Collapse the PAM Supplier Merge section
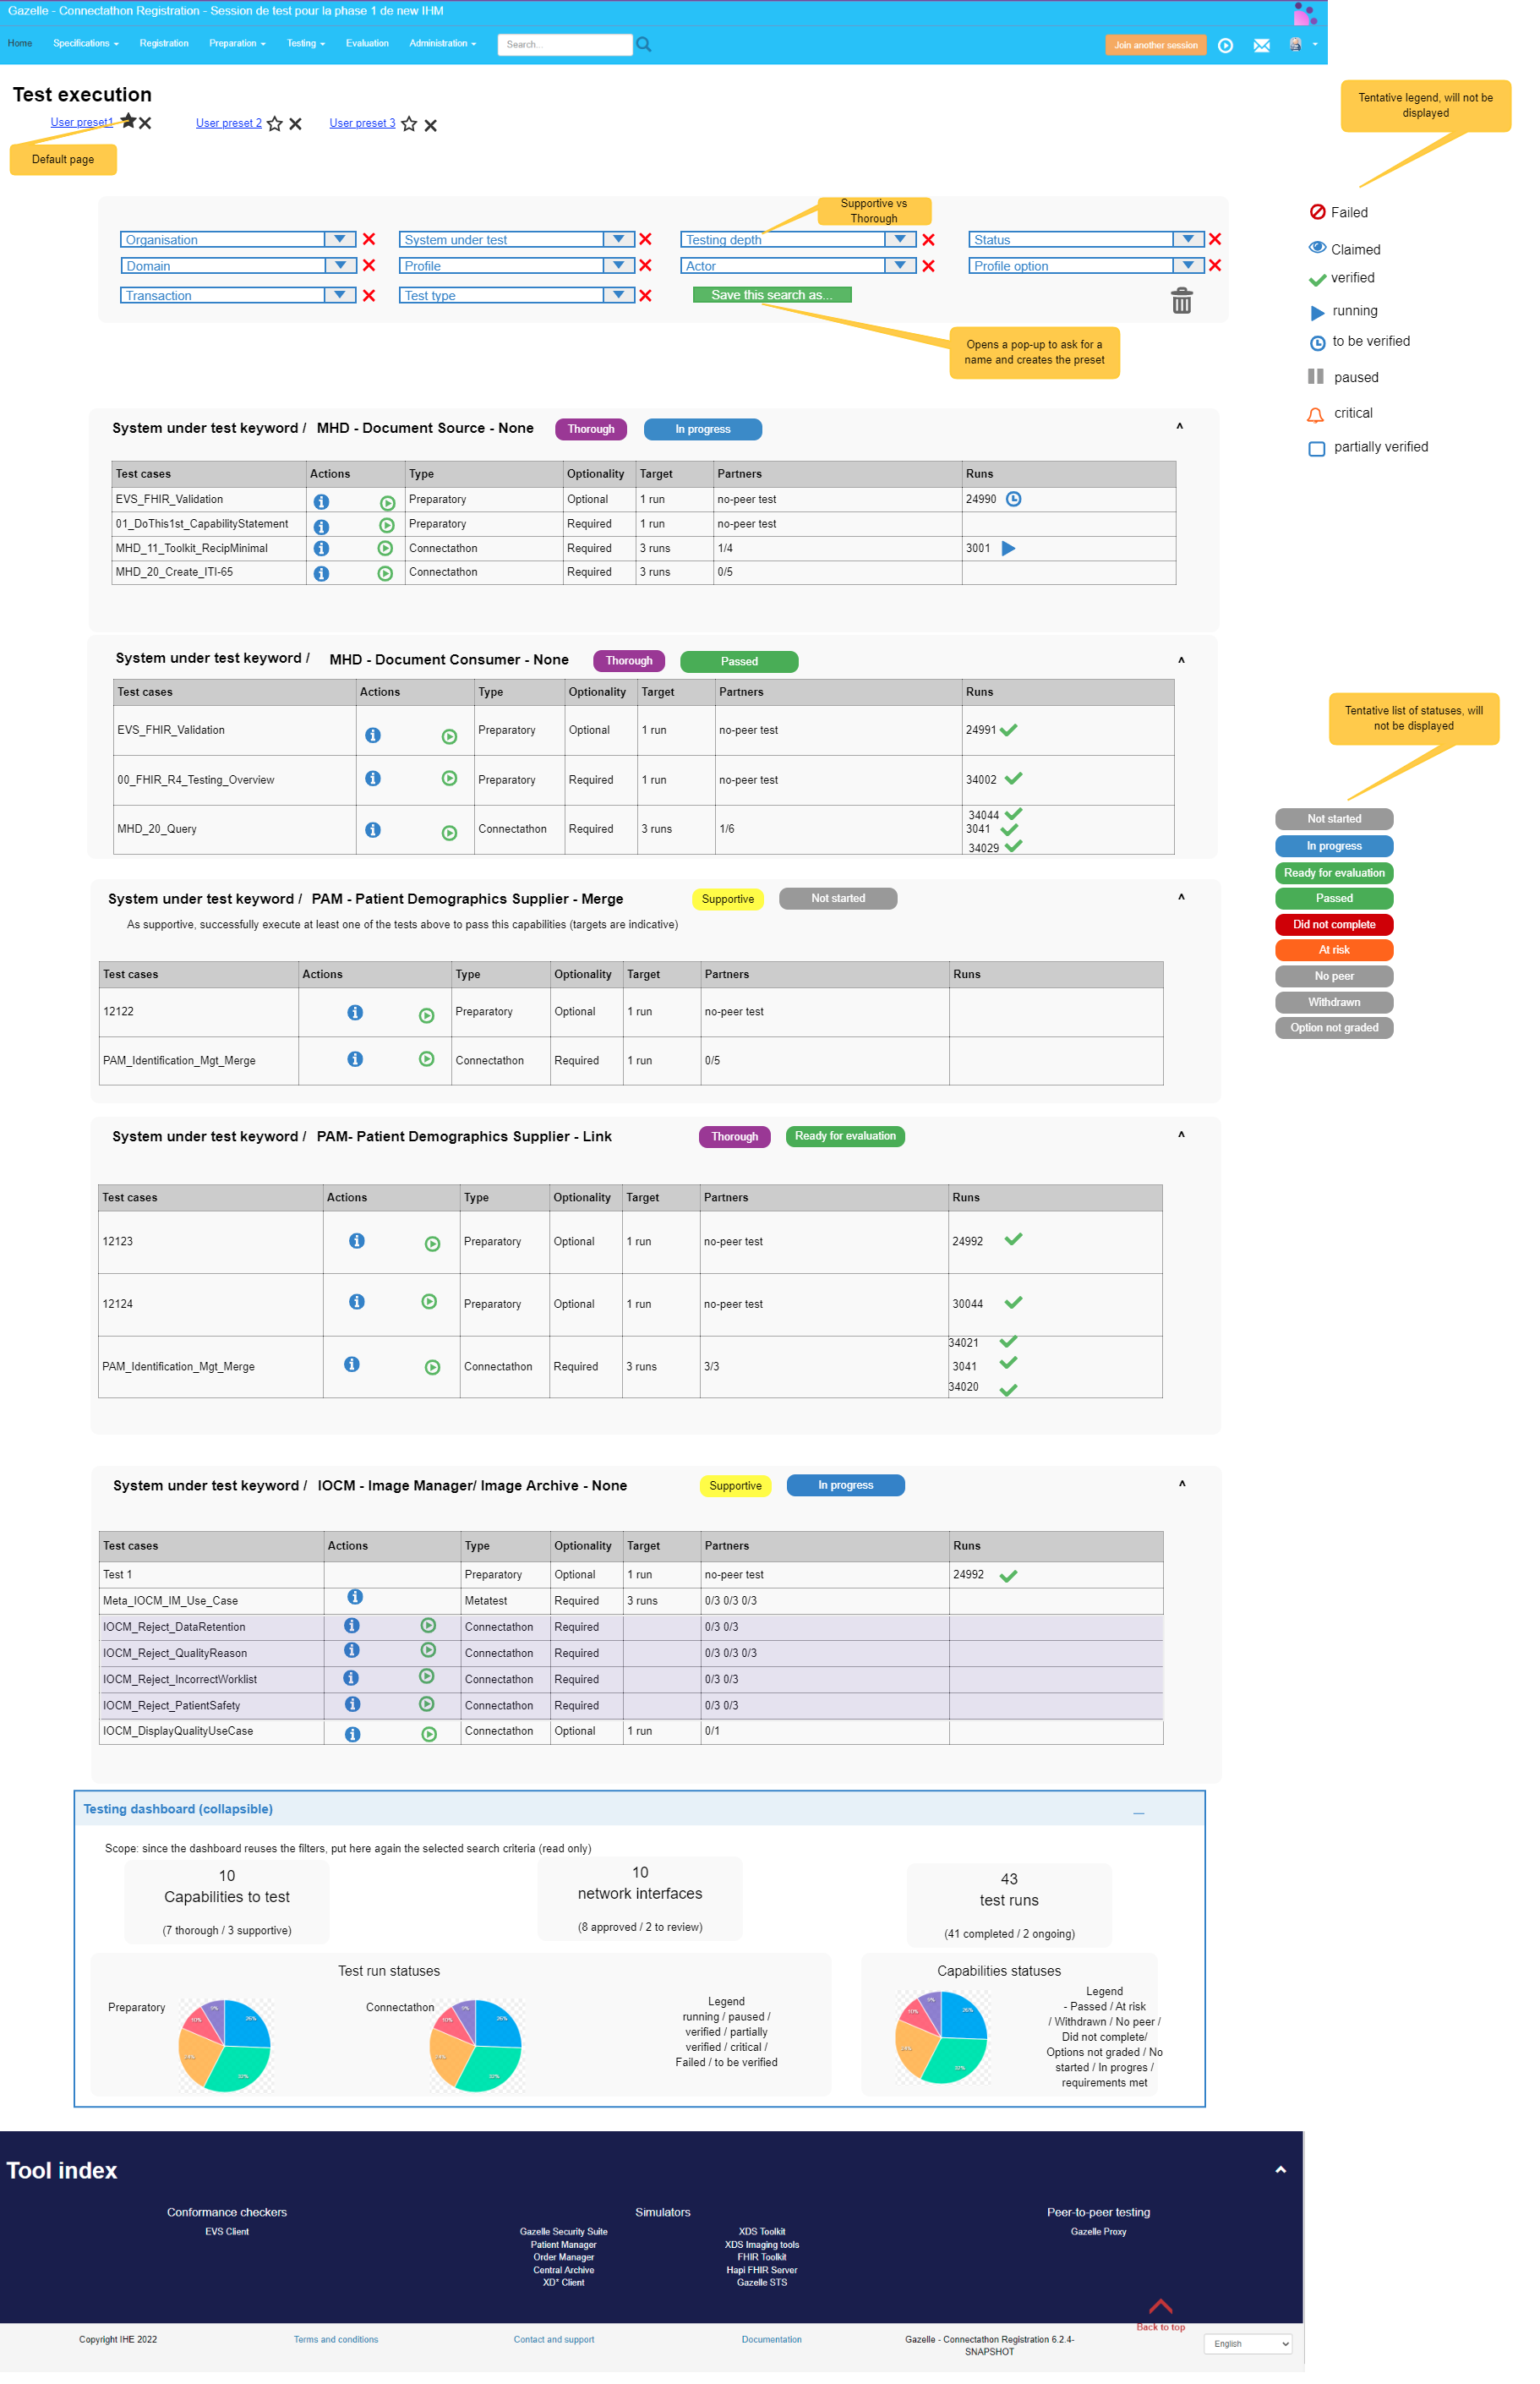 (x=1182, y=898)
